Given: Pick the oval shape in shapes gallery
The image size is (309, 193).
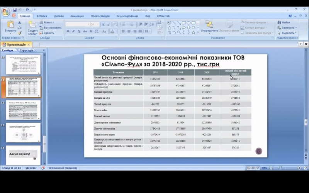Looking at the screenshot, I should [188, 23].
